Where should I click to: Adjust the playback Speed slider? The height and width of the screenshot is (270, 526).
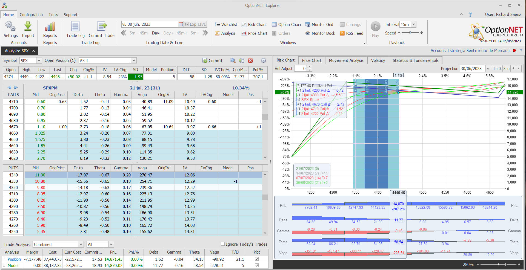[x=410, y=33]
